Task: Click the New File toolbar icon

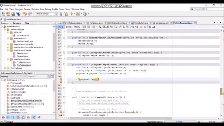Action: coord(3,14)
